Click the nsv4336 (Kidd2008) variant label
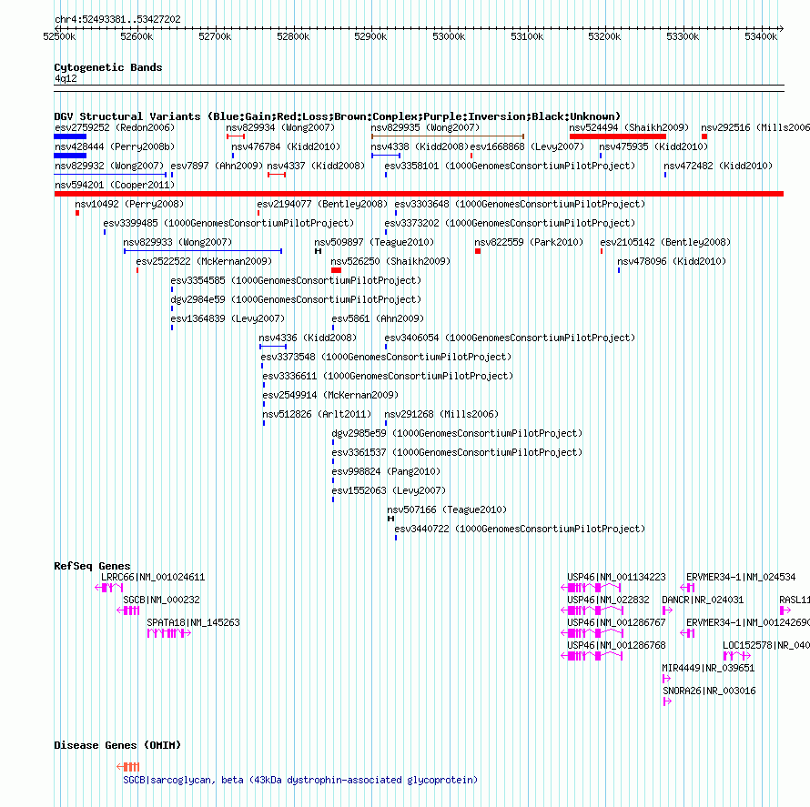810x807 pixels. [x=308, y=338]
